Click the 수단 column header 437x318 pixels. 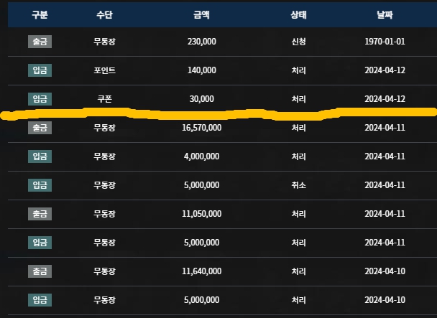pyautogui.click(x=104, y=15)
